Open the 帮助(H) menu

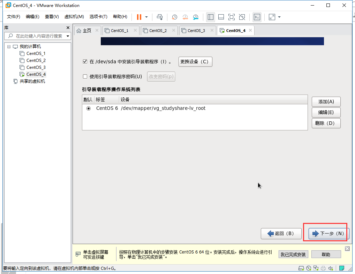(x=120, y=17)
